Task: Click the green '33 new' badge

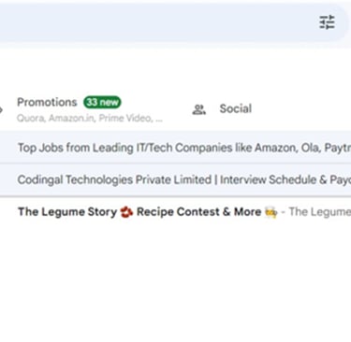Action: 102,102
